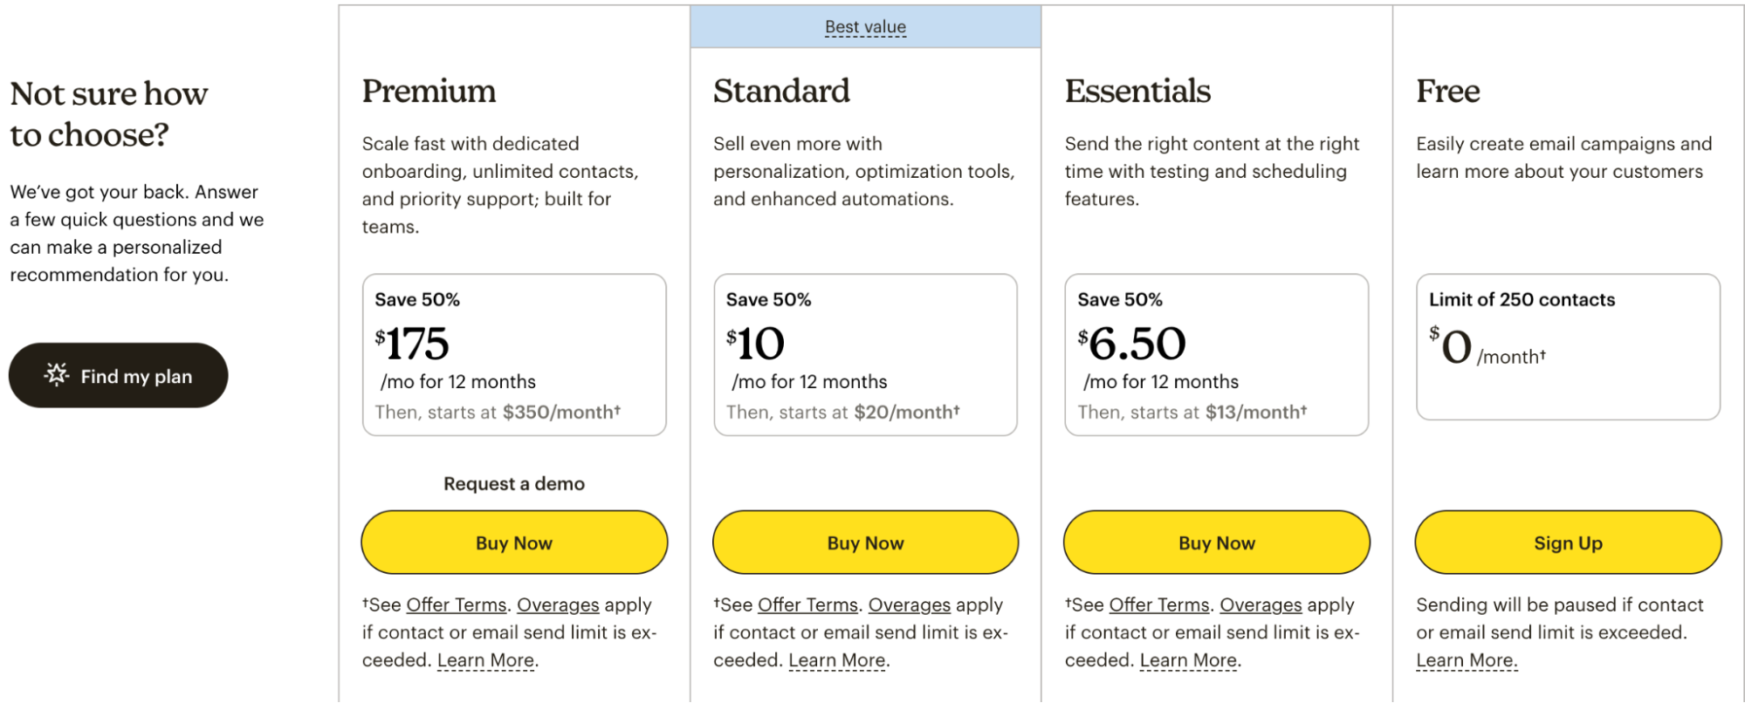1745x703 pixels.
Task: Click the Limit of 250 contacts box
Action: click(1567, 347)
